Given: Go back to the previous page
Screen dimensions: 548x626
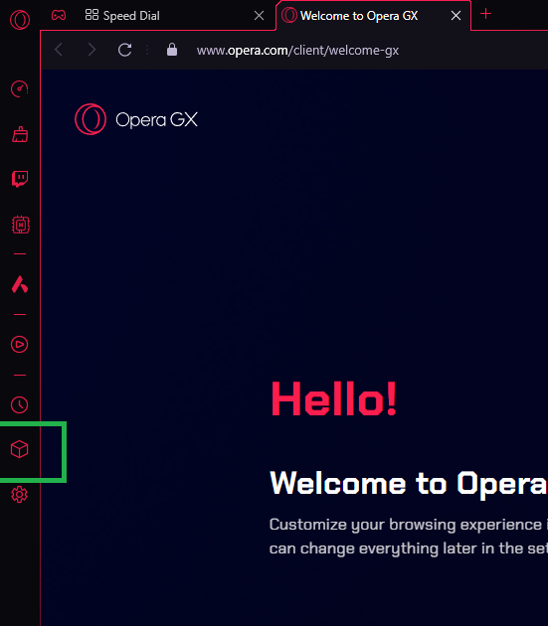Looking at the screenshot, I should tap(59, 50).
